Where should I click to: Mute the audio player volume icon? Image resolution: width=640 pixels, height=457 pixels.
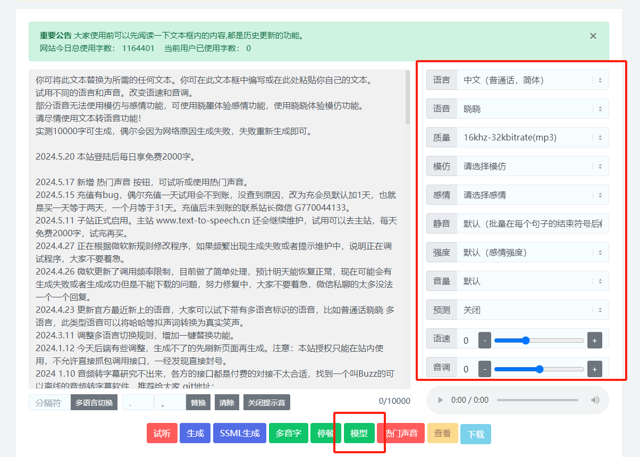595,400
